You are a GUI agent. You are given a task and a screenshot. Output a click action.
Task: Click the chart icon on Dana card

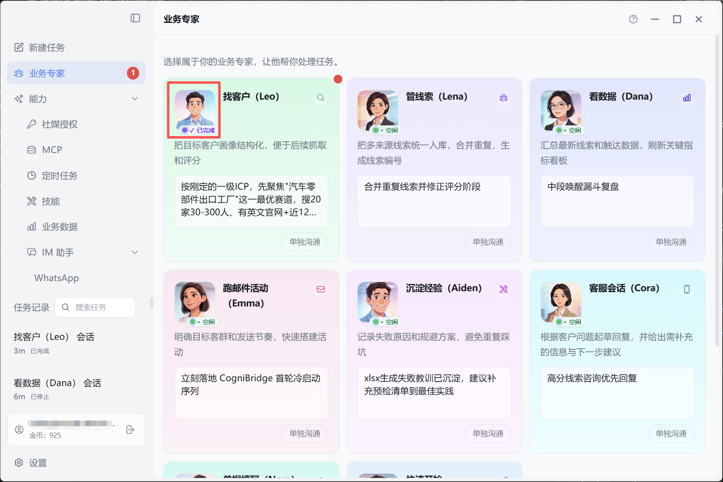(687, 98)
